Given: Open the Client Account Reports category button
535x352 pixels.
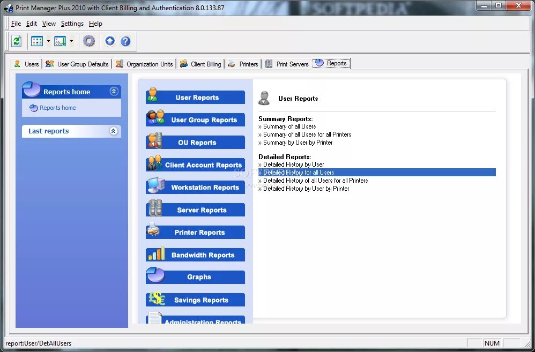Looking at the screenshot, I should pos(195,164).
